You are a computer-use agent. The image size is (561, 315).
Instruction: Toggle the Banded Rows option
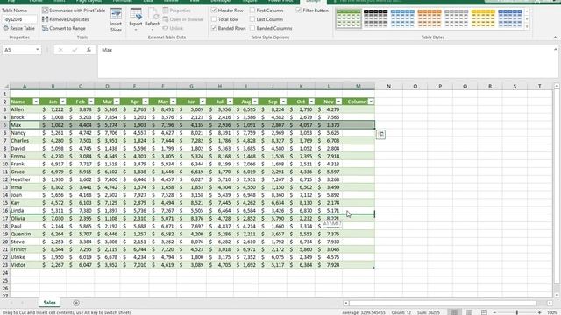click(214, 28)
